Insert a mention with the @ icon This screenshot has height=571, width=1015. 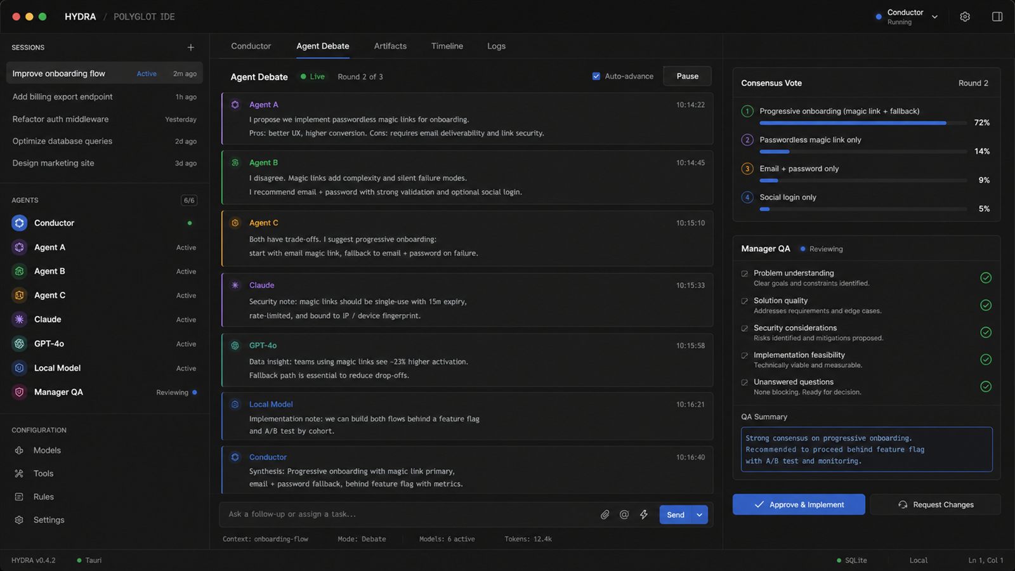[624, 515]
